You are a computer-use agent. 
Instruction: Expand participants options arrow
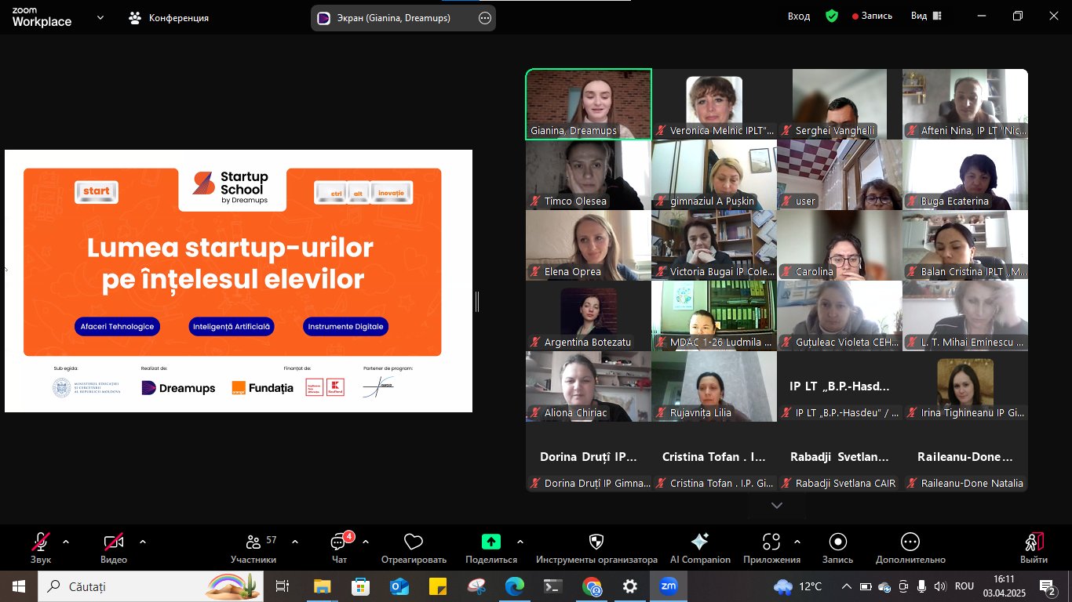click(295, 542)
